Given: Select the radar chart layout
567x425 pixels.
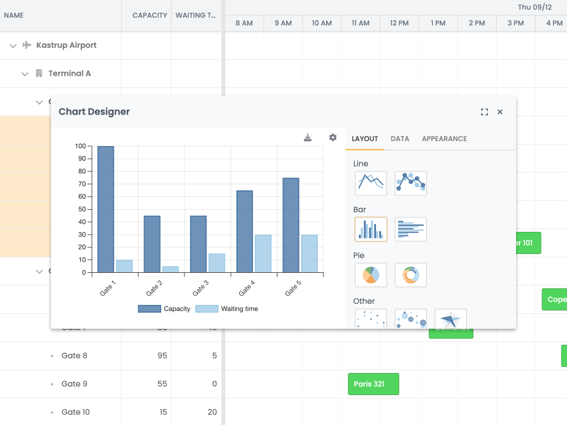Looking at the screenshot, I should coord(450,319).
